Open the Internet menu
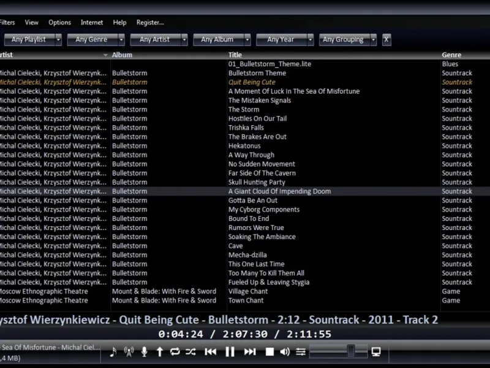This screenshot has width=490, height=368. coord(92,23)
